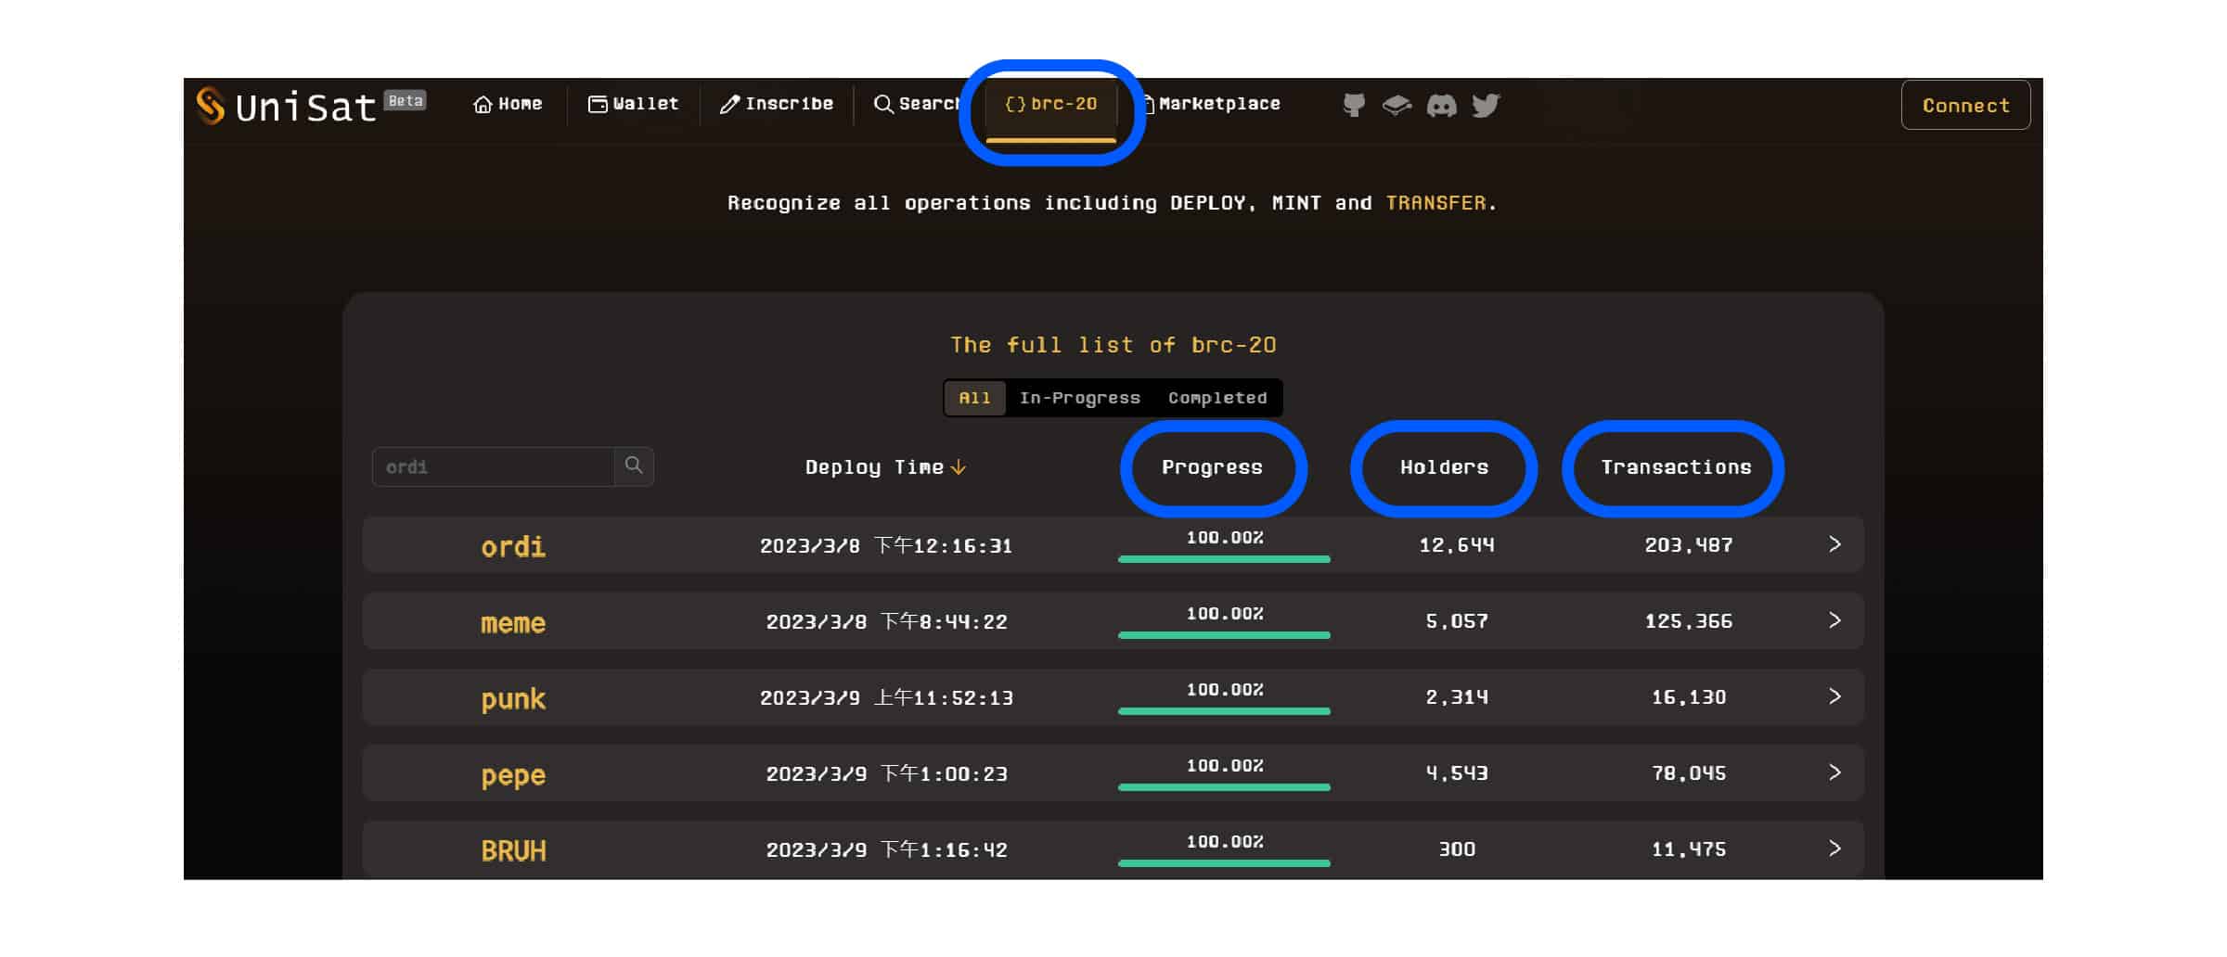The height and width of the screenshot is (957, 2227).
Task: Click transactions value 125,366
Action: [x=1689, y=621]
